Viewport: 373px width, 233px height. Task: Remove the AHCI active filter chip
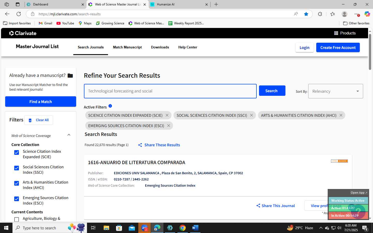(x=341, y=115)
